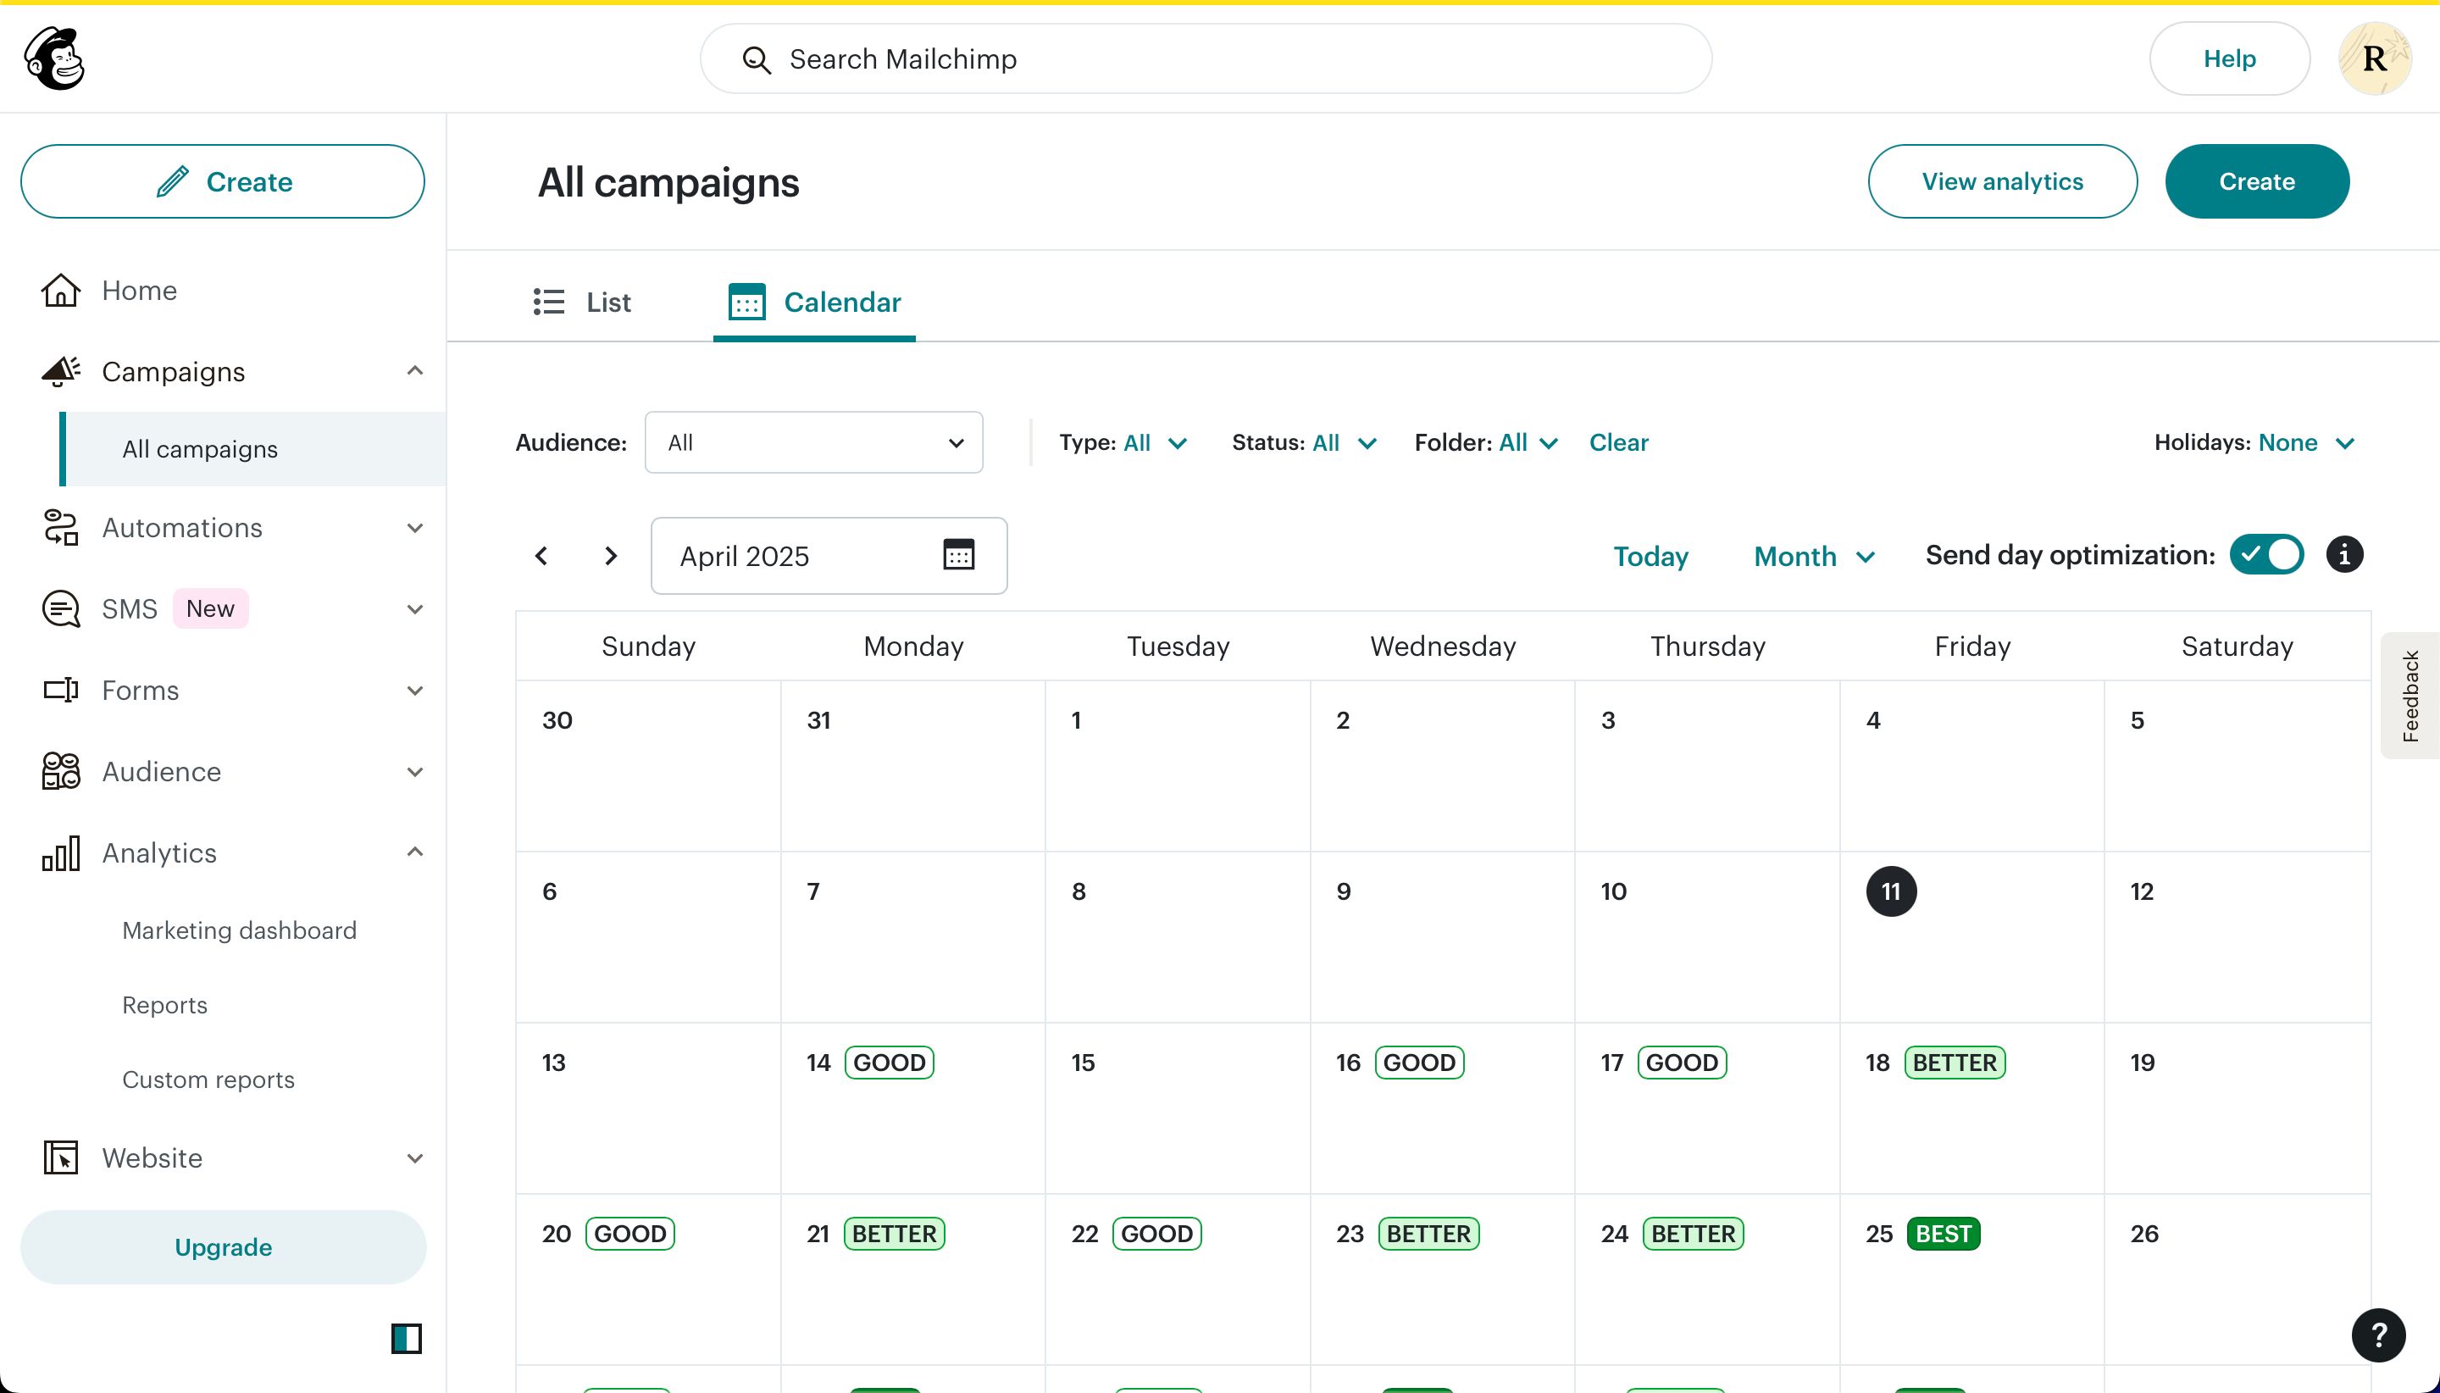Viewport: 2440px width, 1393px height.
Task: Open the R account avatar menu
Action: click(2374, 58)
